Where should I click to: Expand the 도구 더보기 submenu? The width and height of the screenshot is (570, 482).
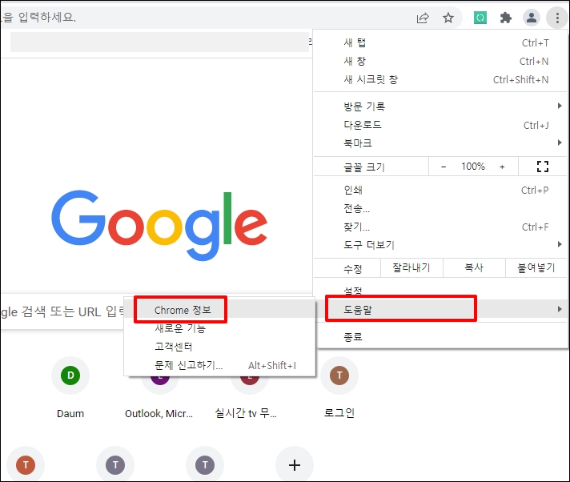440,245
